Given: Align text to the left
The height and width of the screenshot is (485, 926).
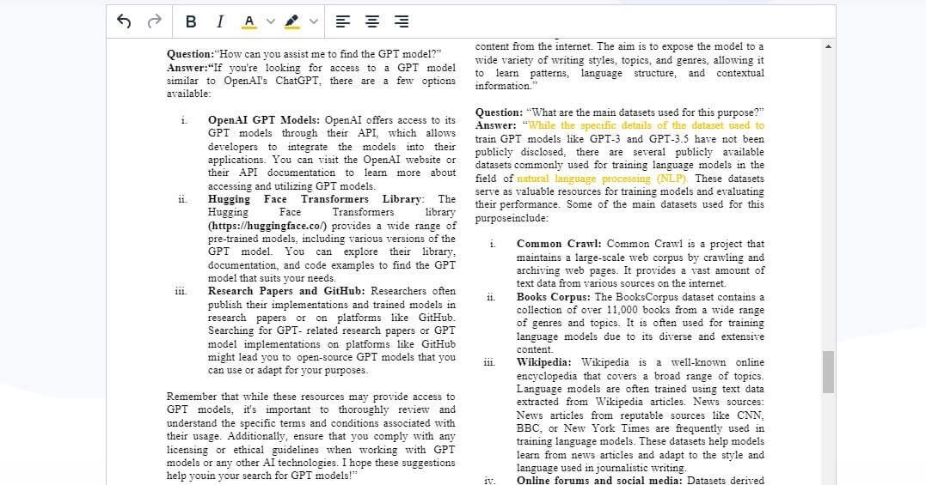Looking at the screenshot, I should click(342, 21).
